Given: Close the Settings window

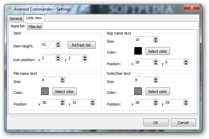Looking at the screenshot, I should click(x=192, y=8).
